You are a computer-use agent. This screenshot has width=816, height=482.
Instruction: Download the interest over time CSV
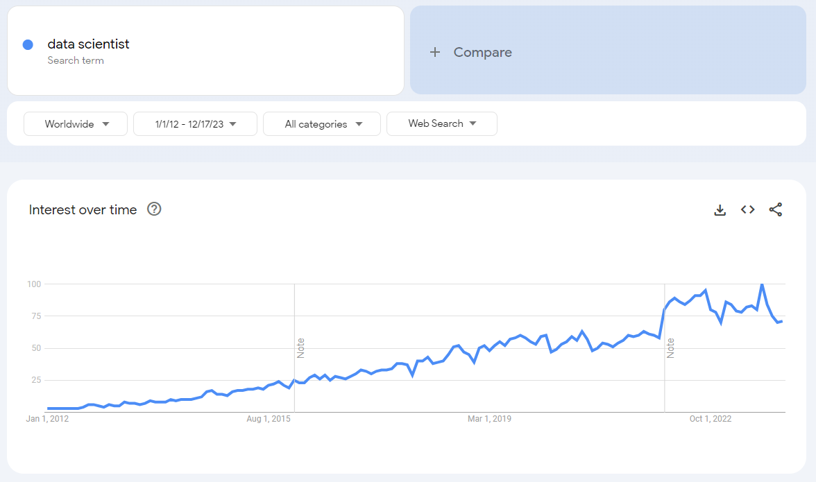[720, 209]
